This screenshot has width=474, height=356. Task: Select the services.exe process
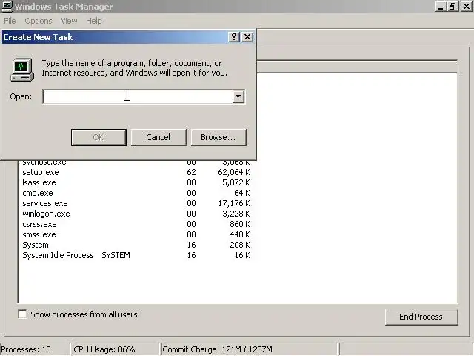(x=136, y=203)
